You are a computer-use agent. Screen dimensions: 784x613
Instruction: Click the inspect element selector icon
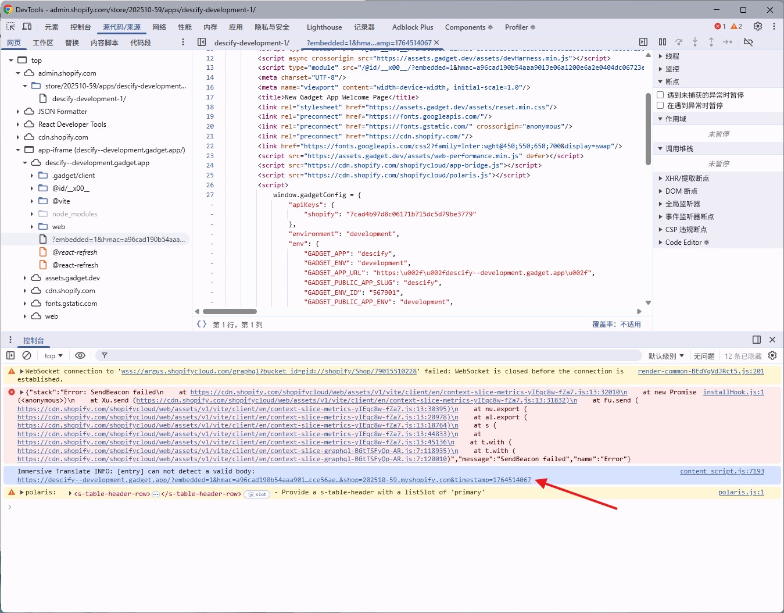[x=10, y=27]
